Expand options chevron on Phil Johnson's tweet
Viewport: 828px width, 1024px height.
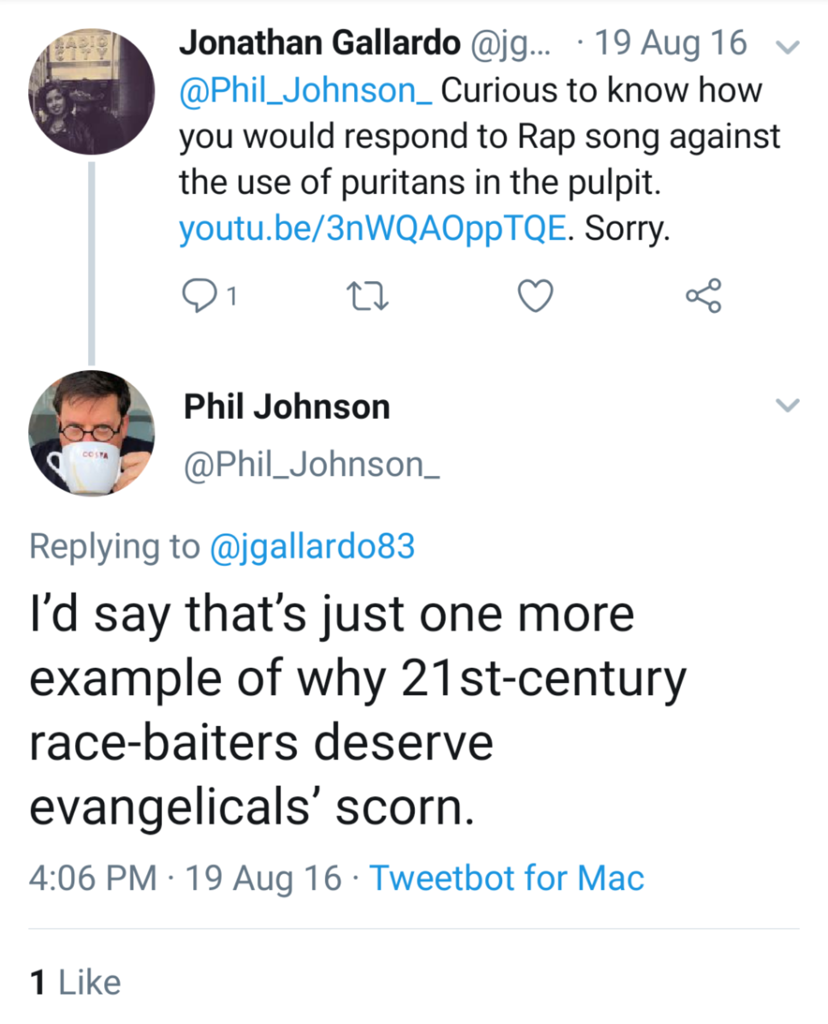(787, 404)
